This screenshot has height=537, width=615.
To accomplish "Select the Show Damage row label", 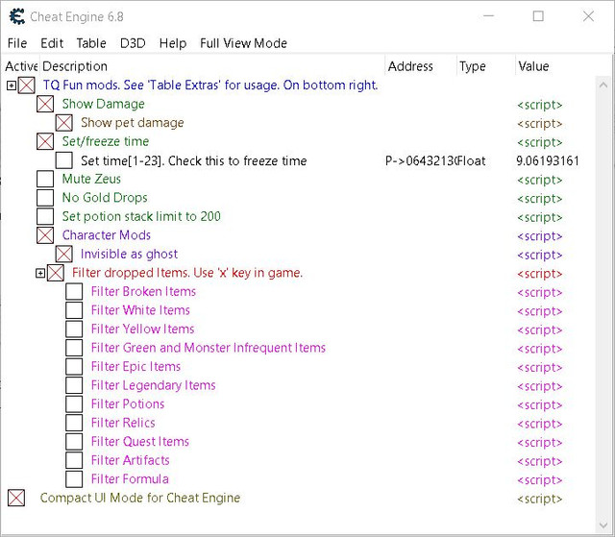I will coord(103,105).
